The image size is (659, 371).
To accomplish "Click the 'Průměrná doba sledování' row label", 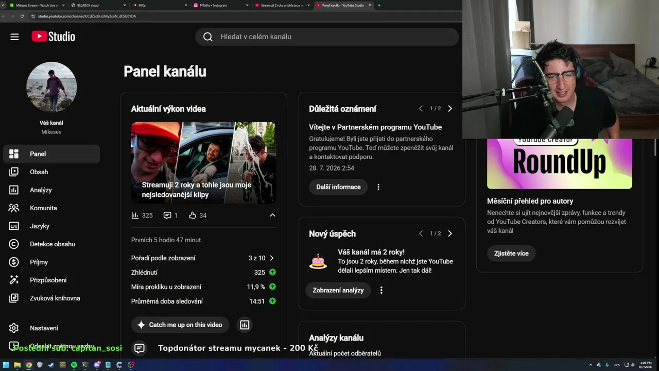I will [x=167, y=301].
